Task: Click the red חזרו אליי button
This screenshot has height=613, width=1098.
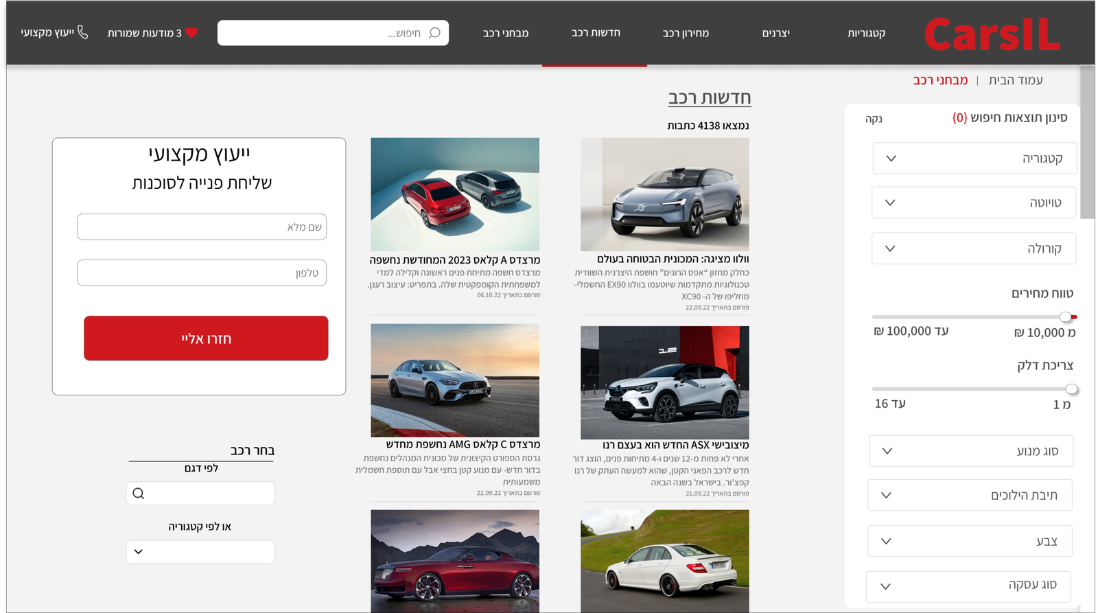Action: point(206,338)
